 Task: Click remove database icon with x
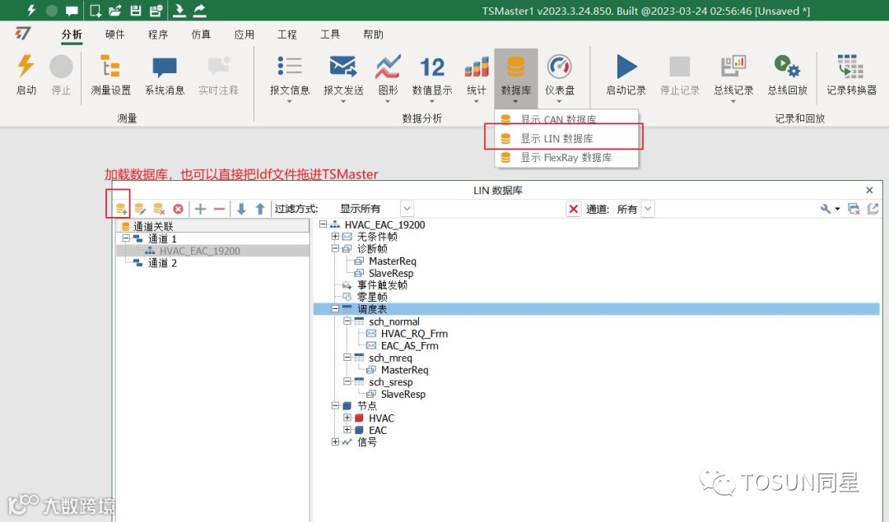(159, 209)
